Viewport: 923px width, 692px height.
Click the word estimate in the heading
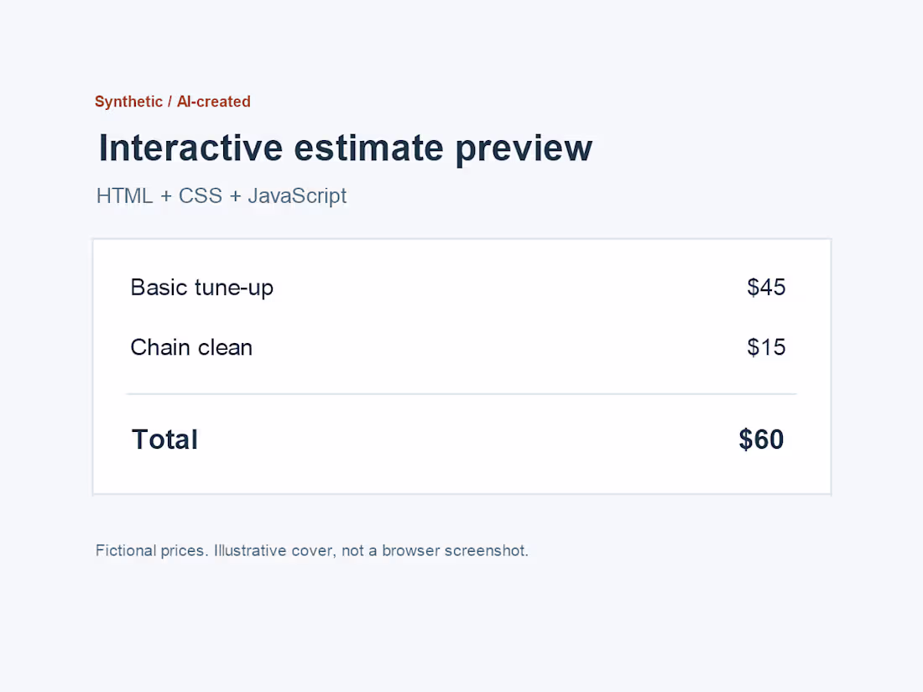368,148
